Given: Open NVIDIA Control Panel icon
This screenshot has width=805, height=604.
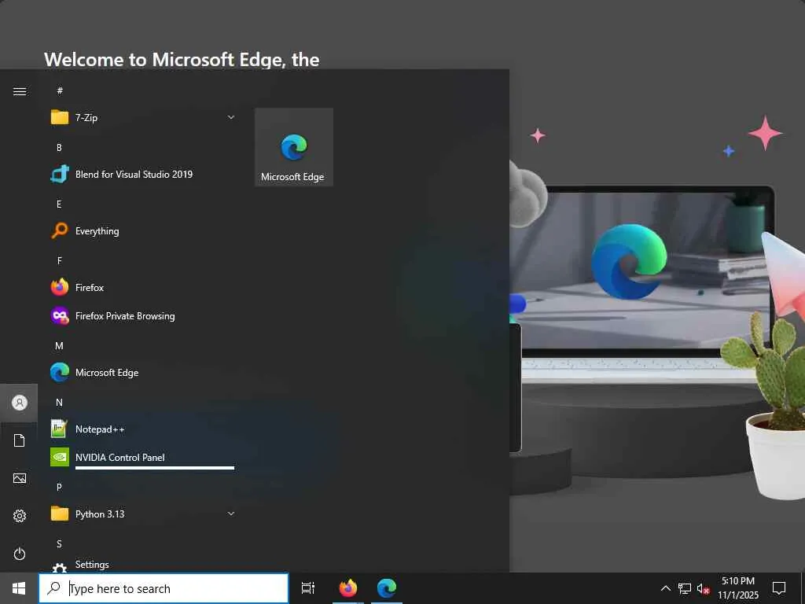Looking at the screenshot, I should click(x=60, y=457).
